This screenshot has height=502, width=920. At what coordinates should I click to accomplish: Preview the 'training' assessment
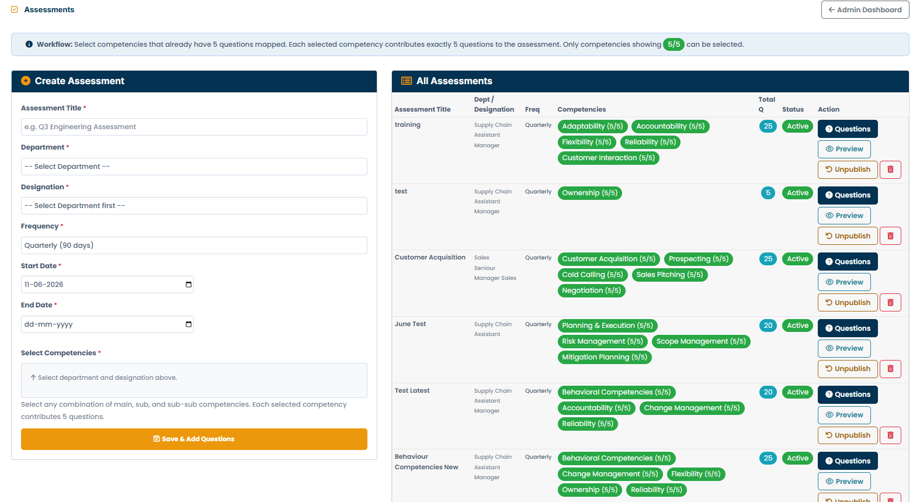pyautogui.click(x=844, y=149)
